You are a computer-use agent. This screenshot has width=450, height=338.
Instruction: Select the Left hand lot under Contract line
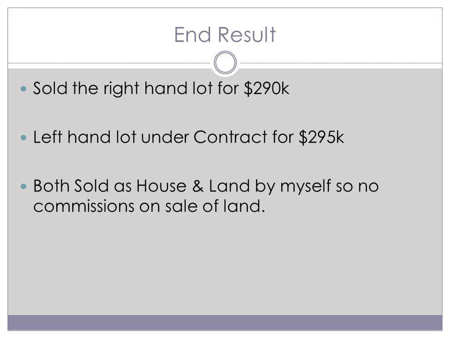click(188, 137)
